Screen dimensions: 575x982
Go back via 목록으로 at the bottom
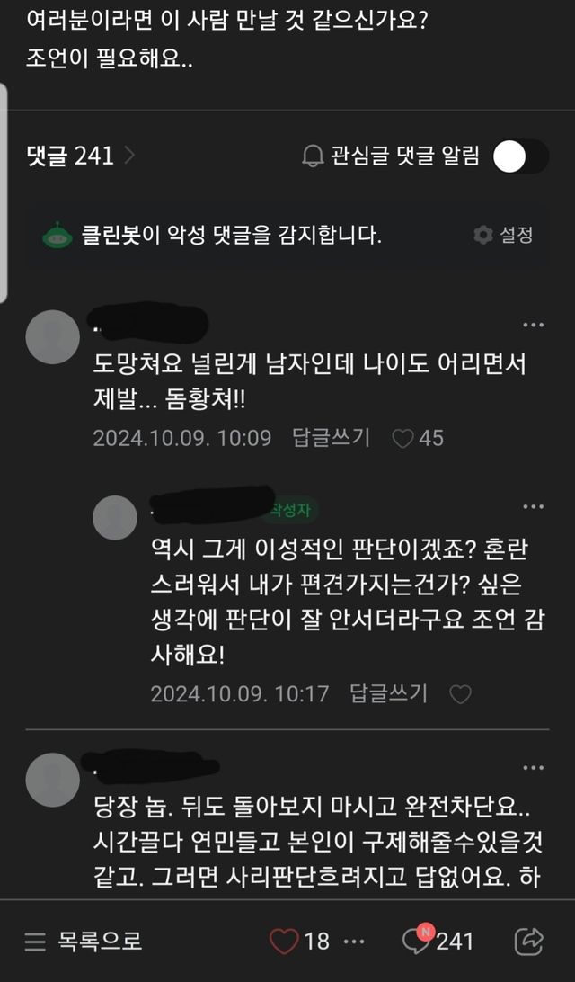[84, 941]
